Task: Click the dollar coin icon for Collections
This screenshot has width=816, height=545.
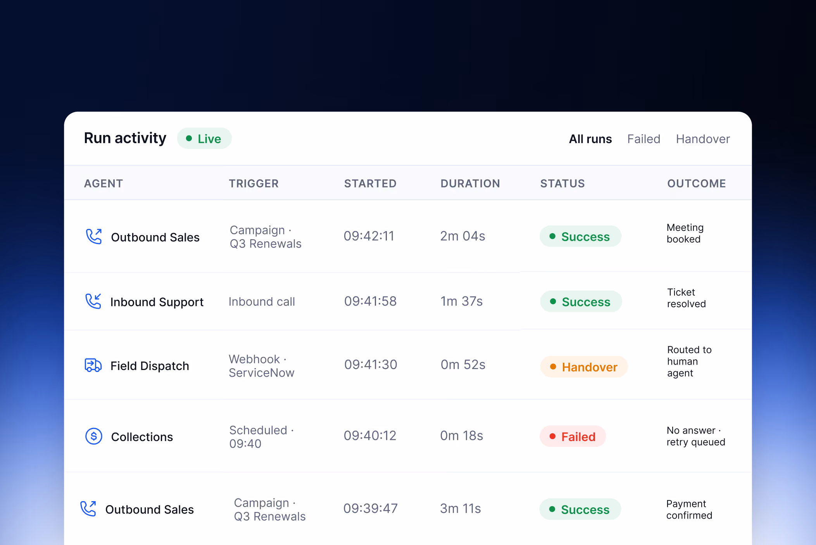Action: pos(93,436)
